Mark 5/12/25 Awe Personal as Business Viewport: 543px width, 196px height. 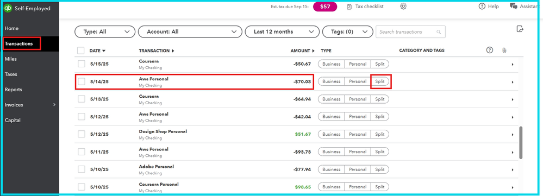point(332,117)
